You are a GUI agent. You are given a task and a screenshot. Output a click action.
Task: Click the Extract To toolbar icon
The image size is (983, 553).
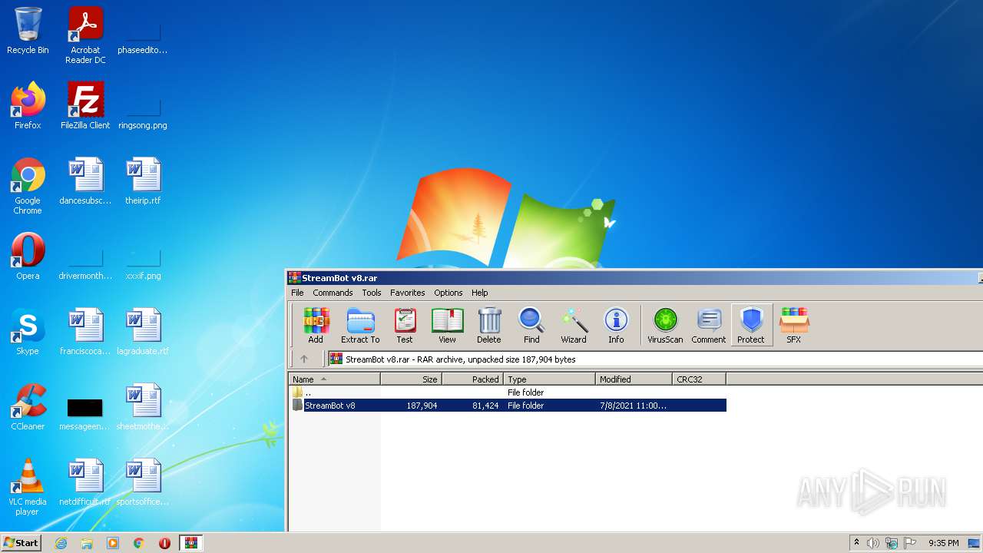pyautogui.click(x=360, y=325)
